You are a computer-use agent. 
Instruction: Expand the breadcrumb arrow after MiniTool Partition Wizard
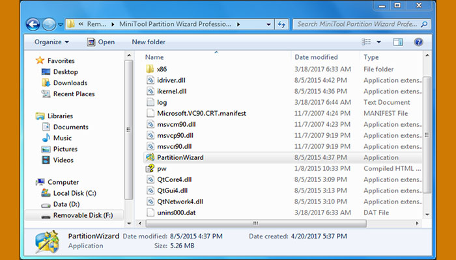coord(238,25)
